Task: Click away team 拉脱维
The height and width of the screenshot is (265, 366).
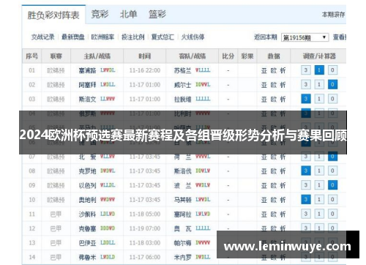Action: 182,100
